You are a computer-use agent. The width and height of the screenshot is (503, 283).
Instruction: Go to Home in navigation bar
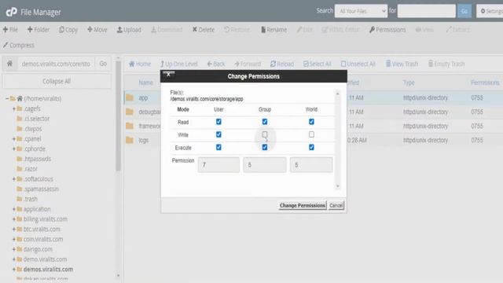[140, 64]
